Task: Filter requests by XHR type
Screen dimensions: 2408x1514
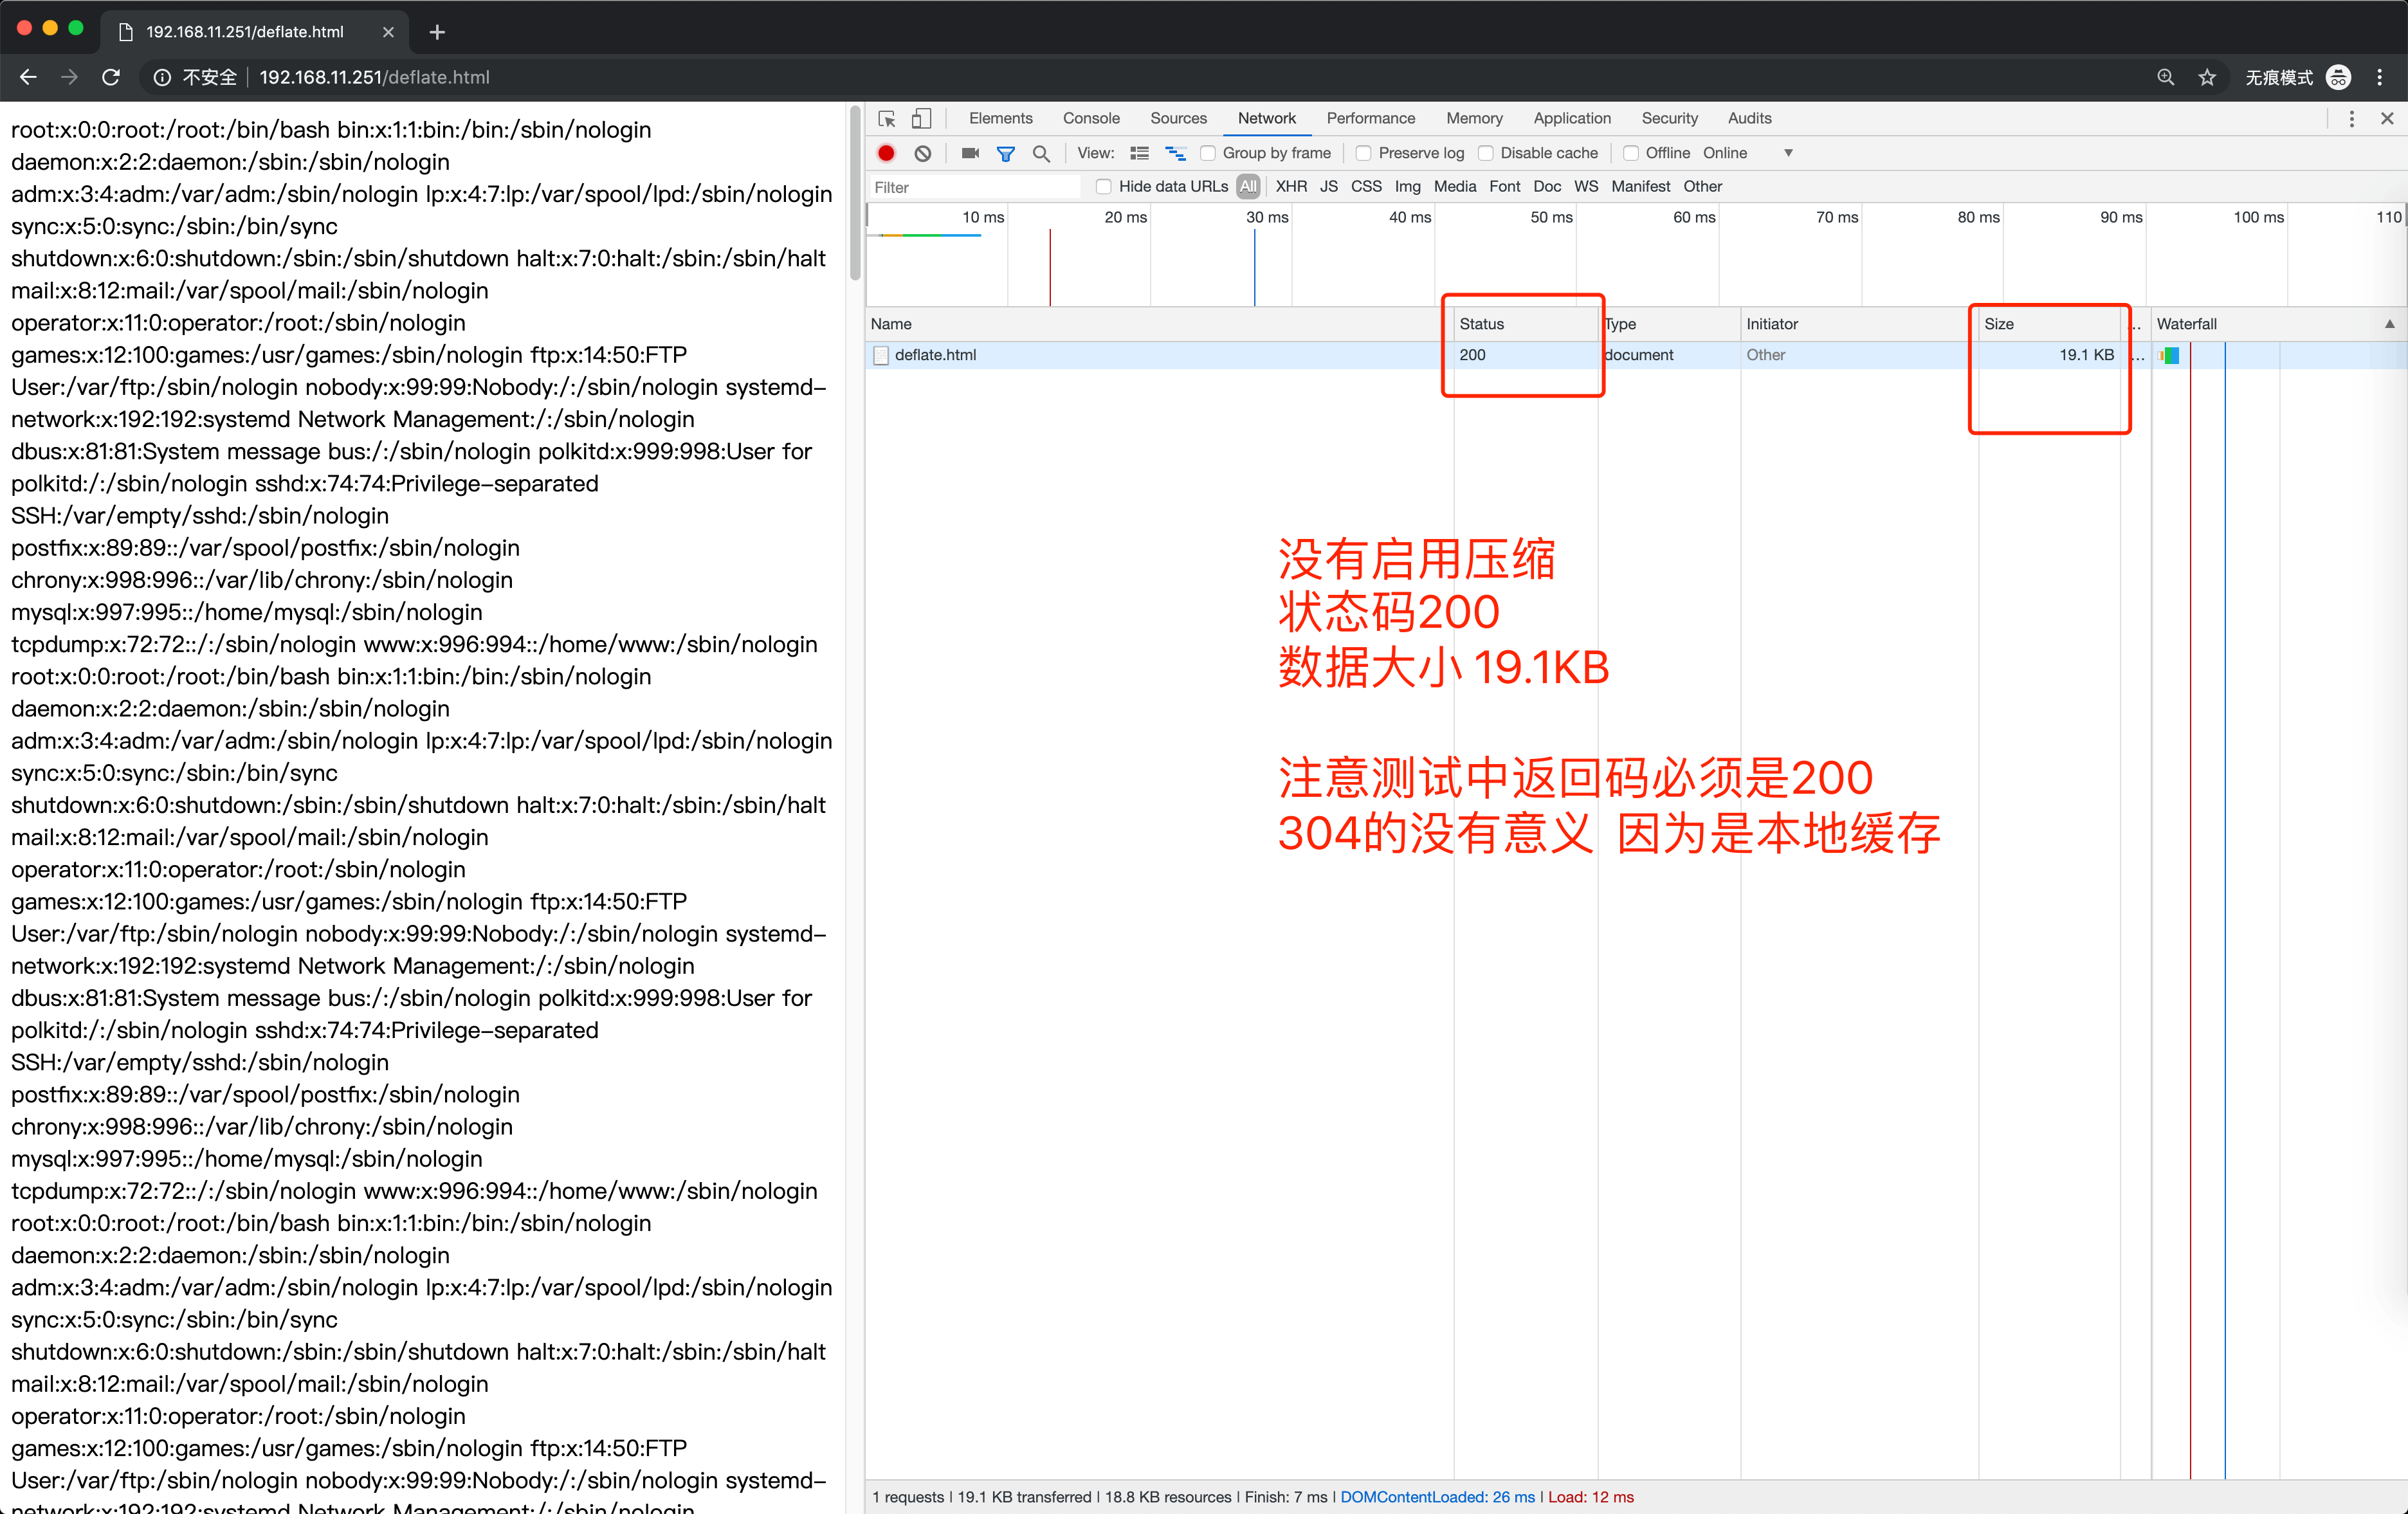Action: (x=1290, y=187)
